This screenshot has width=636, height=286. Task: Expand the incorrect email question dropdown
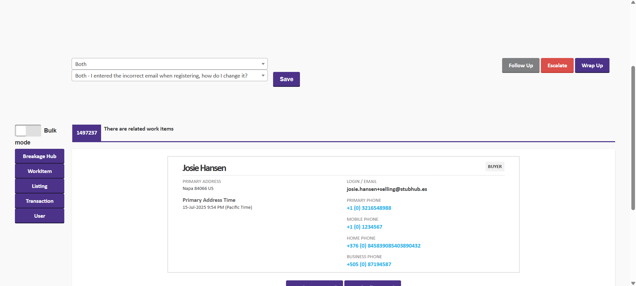(169, 76)
